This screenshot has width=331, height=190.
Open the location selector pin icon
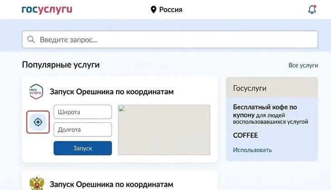pos(153,10)
